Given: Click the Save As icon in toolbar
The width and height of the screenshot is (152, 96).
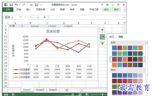Looking at the screenshot, I should tap(37, 5).
